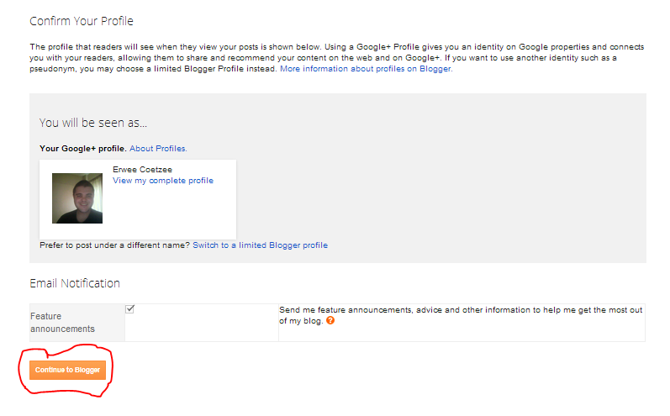Viewport: 670px width, 416px height.
Task: Click the orange help question mark icon
Action: click(330, 320)
